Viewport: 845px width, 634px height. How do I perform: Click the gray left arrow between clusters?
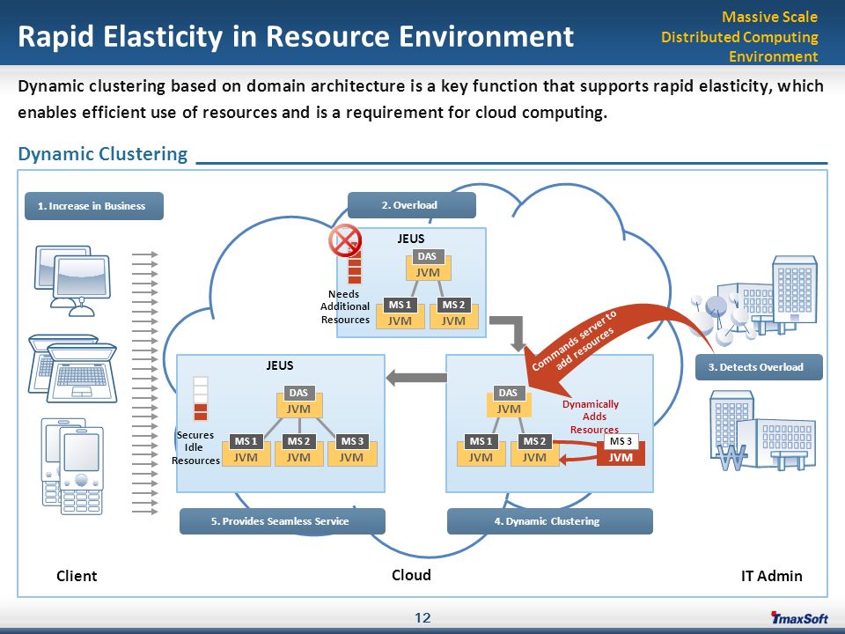[x=416, y=378]
